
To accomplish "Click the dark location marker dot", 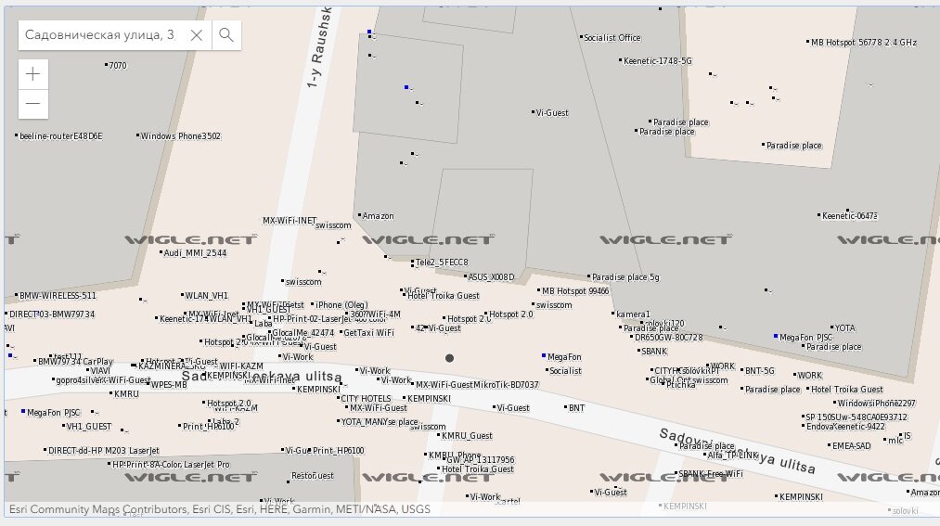I will point(450,358).
